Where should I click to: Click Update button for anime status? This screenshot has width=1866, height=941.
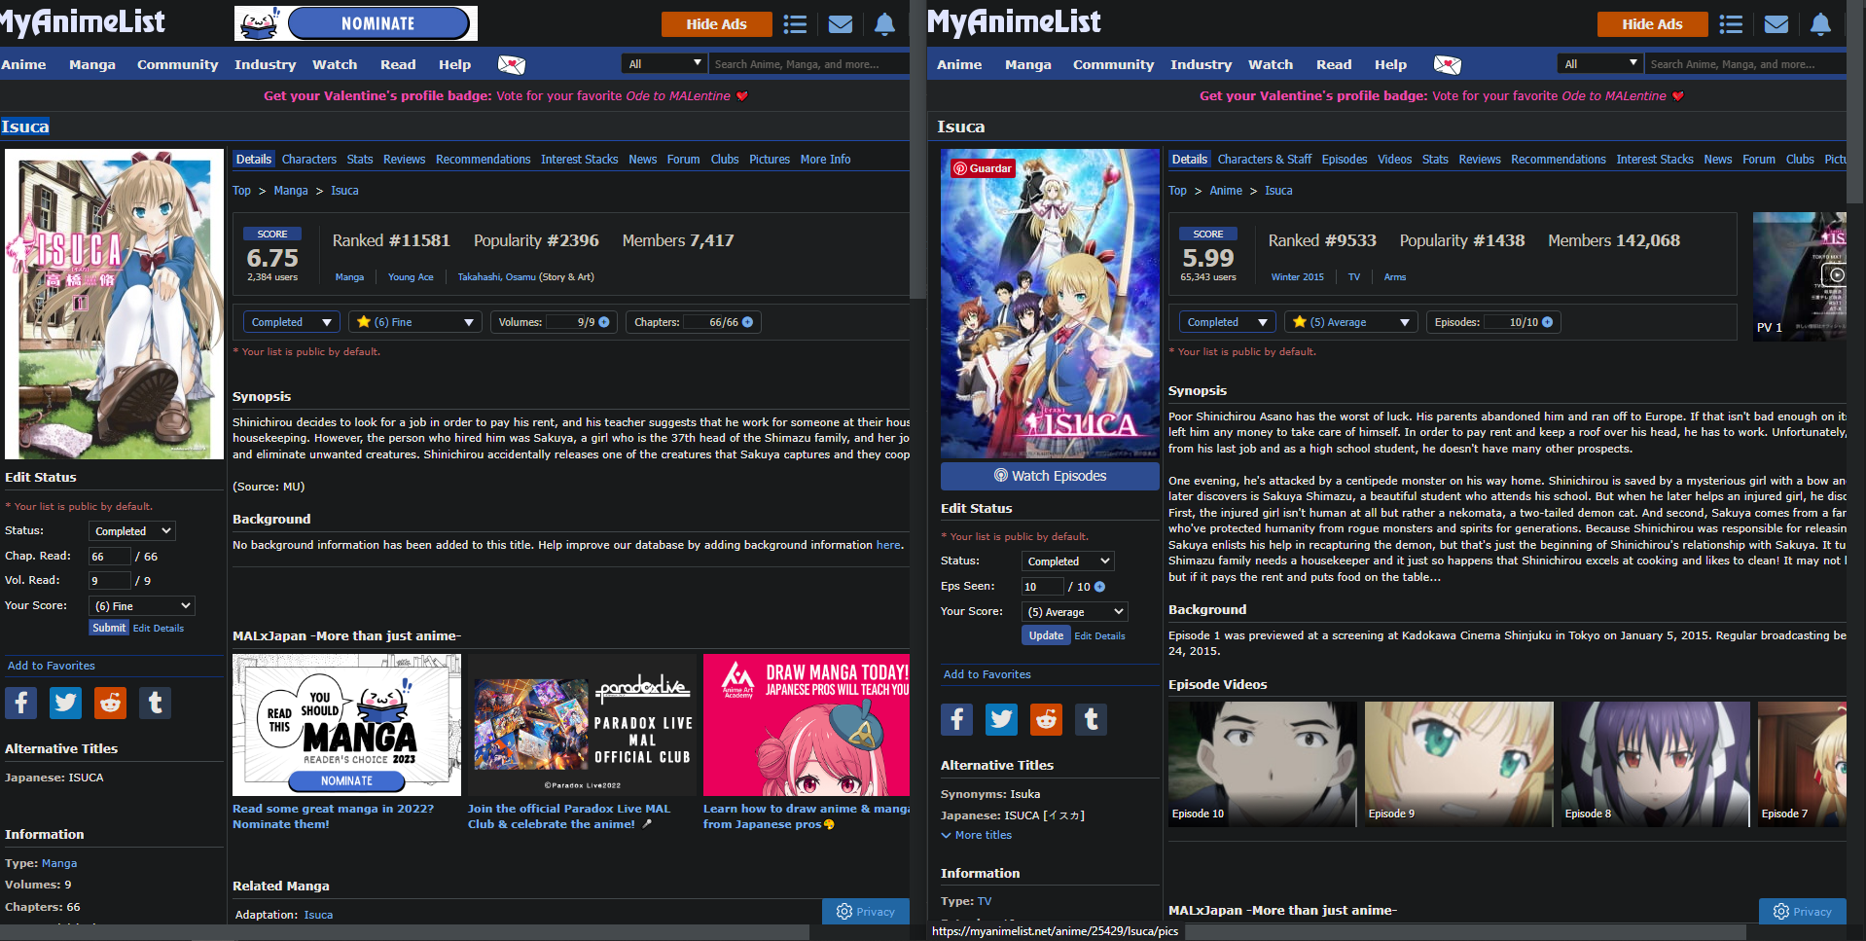(1046, 635)
